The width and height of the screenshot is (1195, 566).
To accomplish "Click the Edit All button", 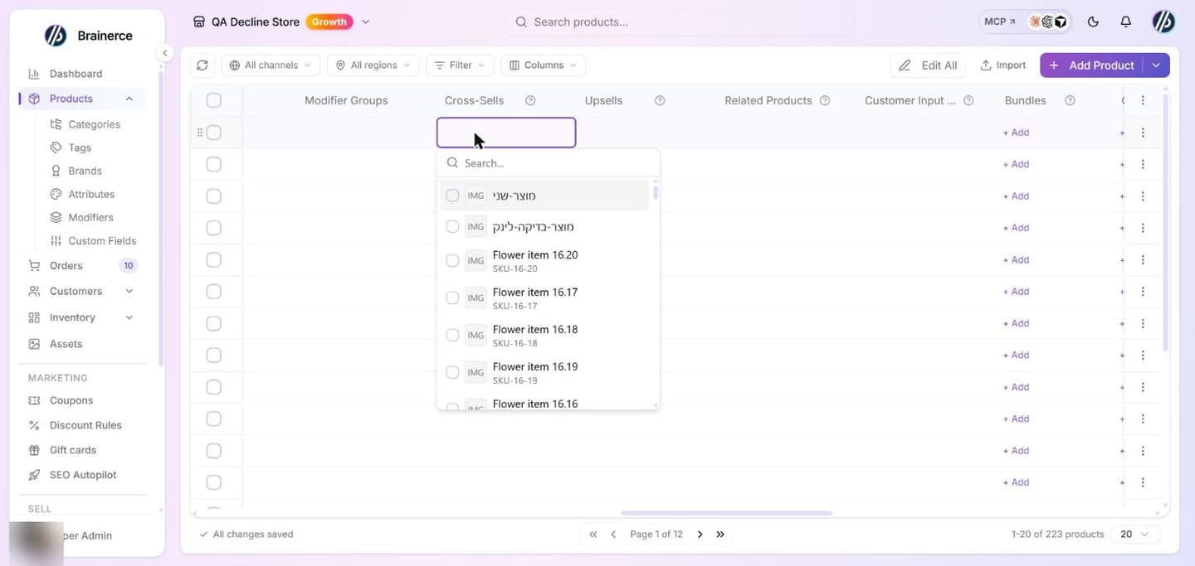I will pos(928,65).
